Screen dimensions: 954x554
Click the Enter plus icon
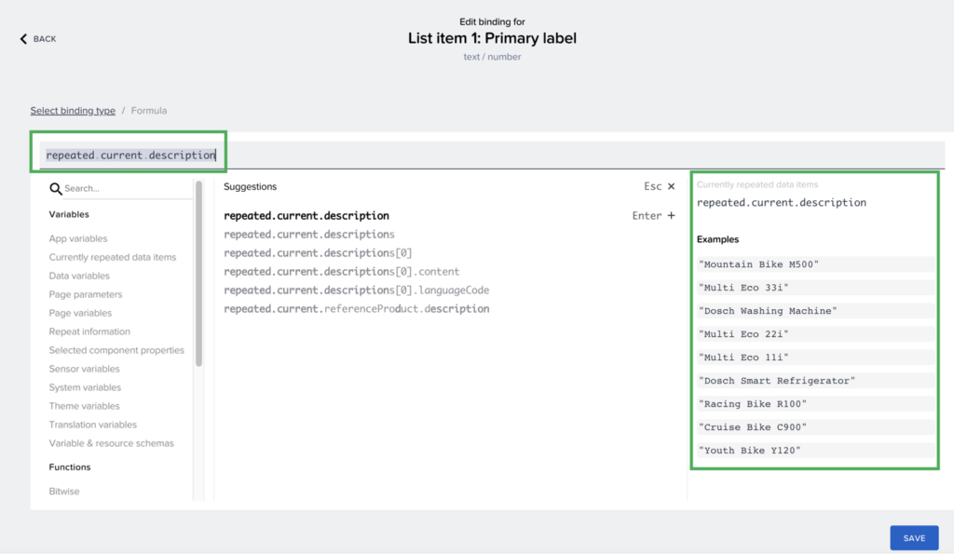pyautogui.click(x=671, y=216)
